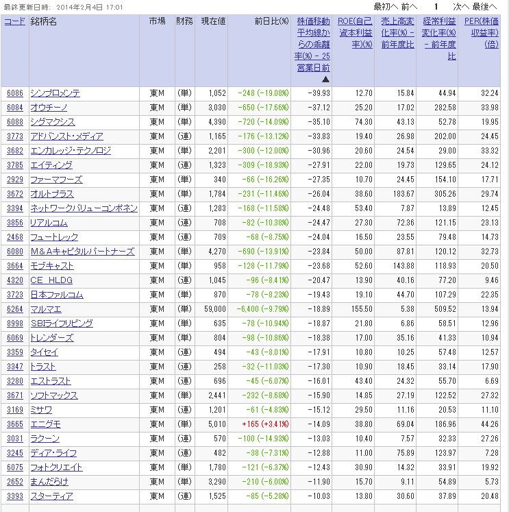Open stock code 4320 link
The width and height of the screenshot is (509, 512).
[x=15, y=280]
